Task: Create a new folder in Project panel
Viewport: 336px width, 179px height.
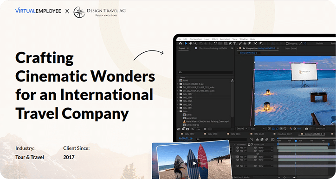Action: 183,129
